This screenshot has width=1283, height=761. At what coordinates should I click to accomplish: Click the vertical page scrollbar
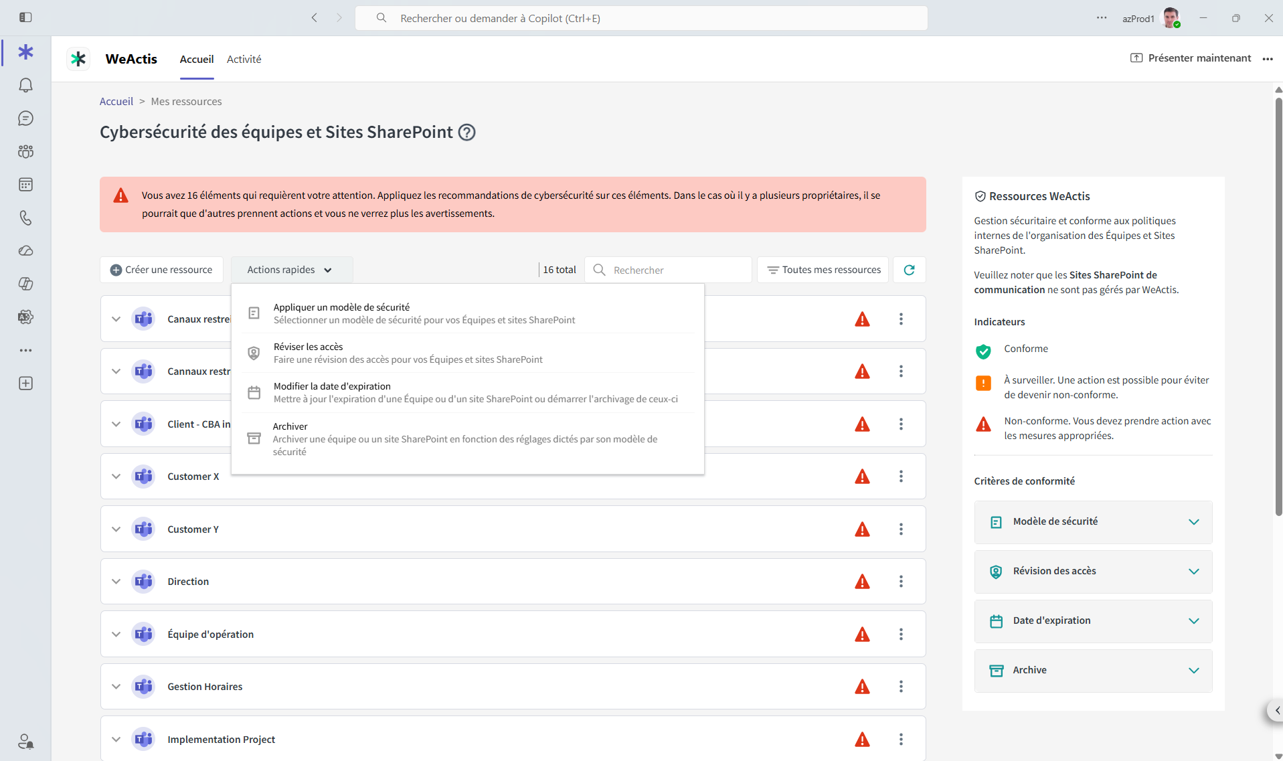1278,308
